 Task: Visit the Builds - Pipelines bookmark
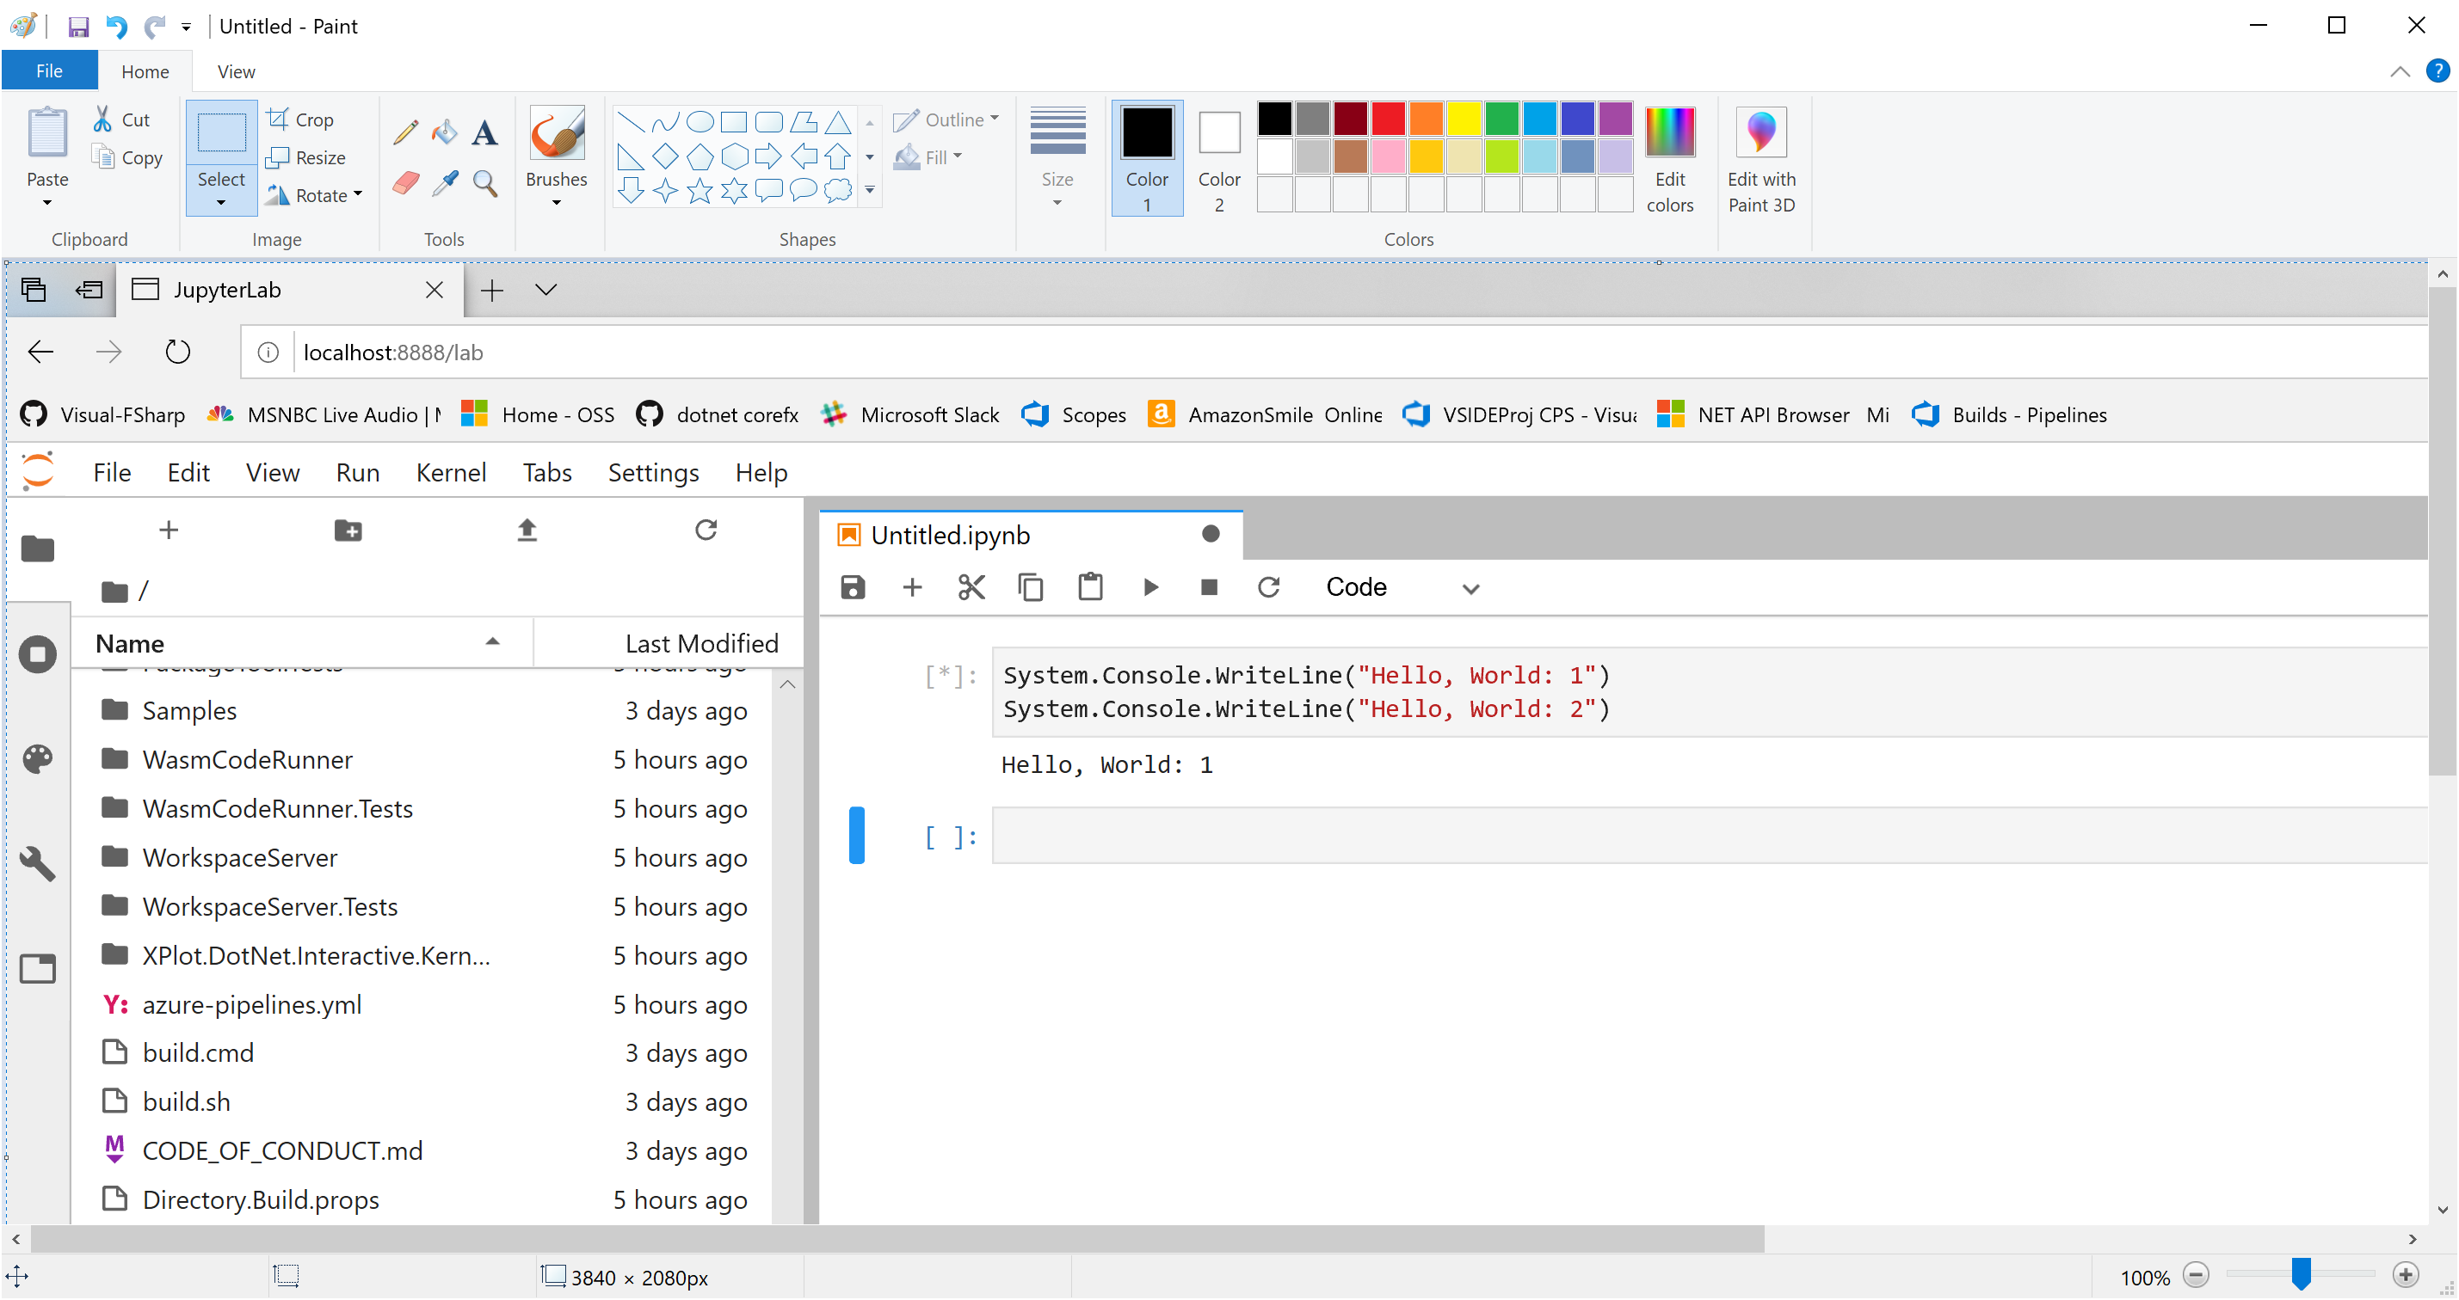[2029, 415]
